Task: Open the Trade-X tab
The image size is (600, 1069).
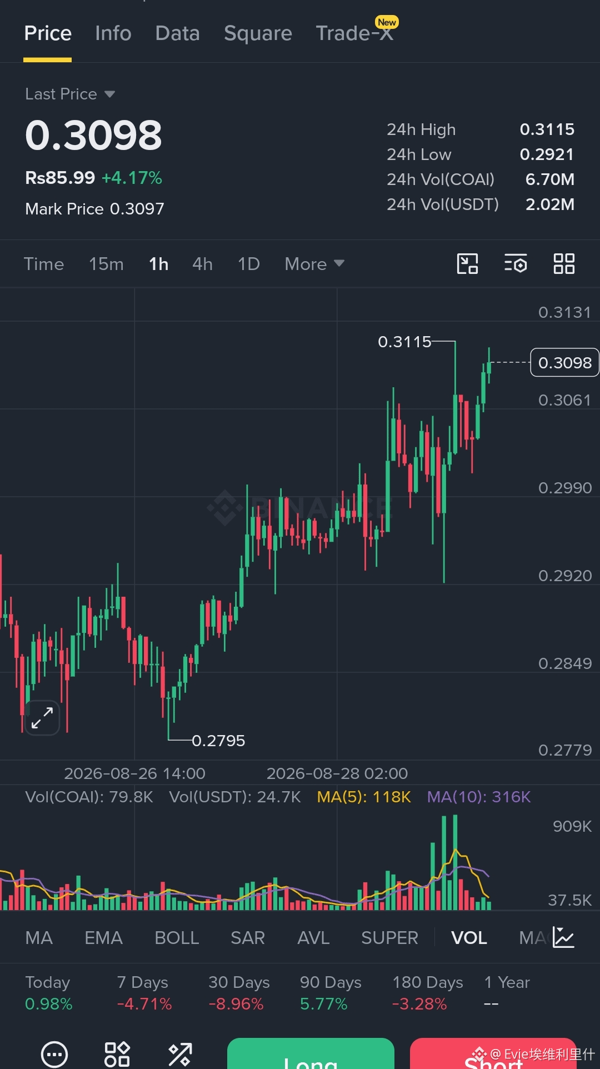Action: 354,33
